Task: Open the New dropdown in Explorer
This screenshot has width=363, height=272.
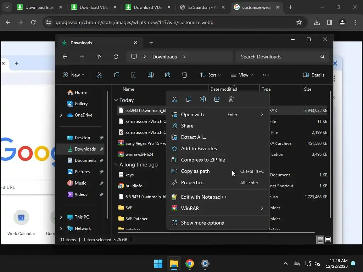Action: (73, 75)
